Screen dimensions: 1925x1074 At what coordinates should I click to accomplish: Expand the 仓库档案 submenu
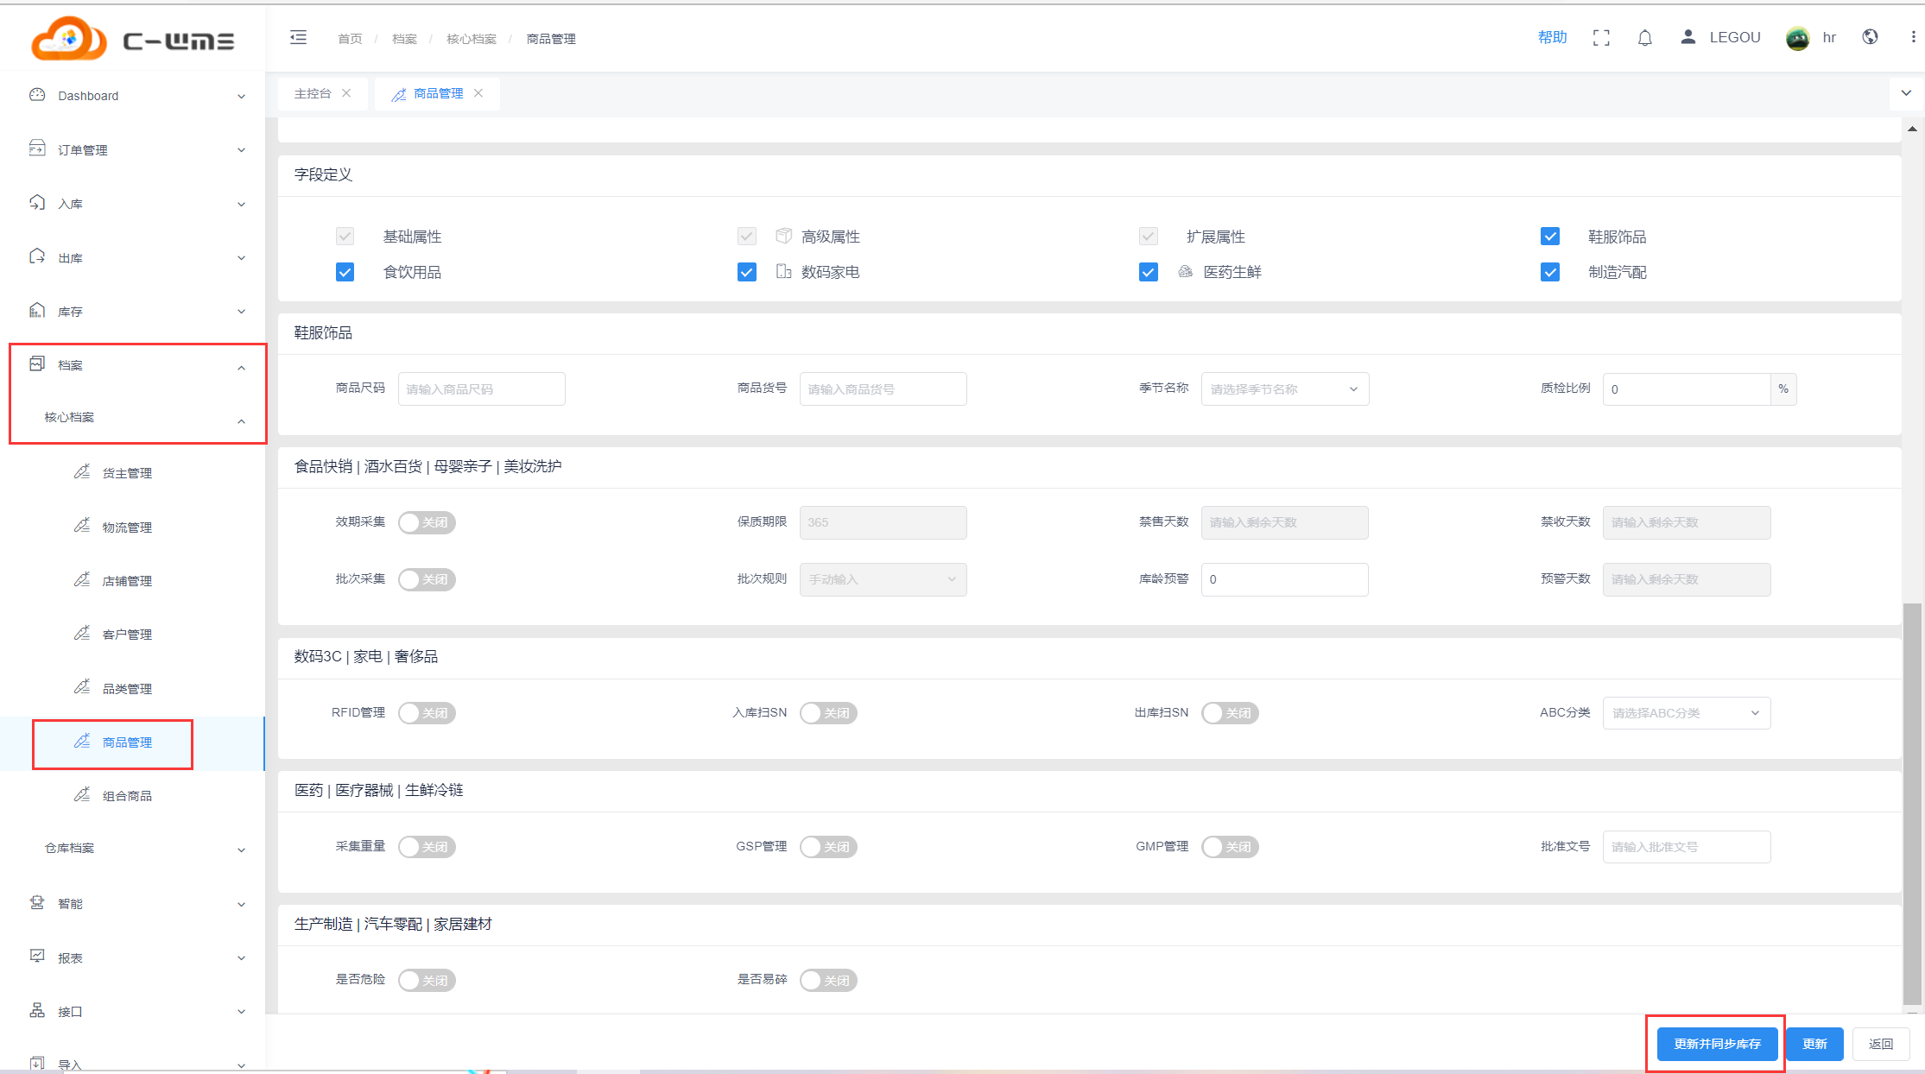(x=242, y=850)
